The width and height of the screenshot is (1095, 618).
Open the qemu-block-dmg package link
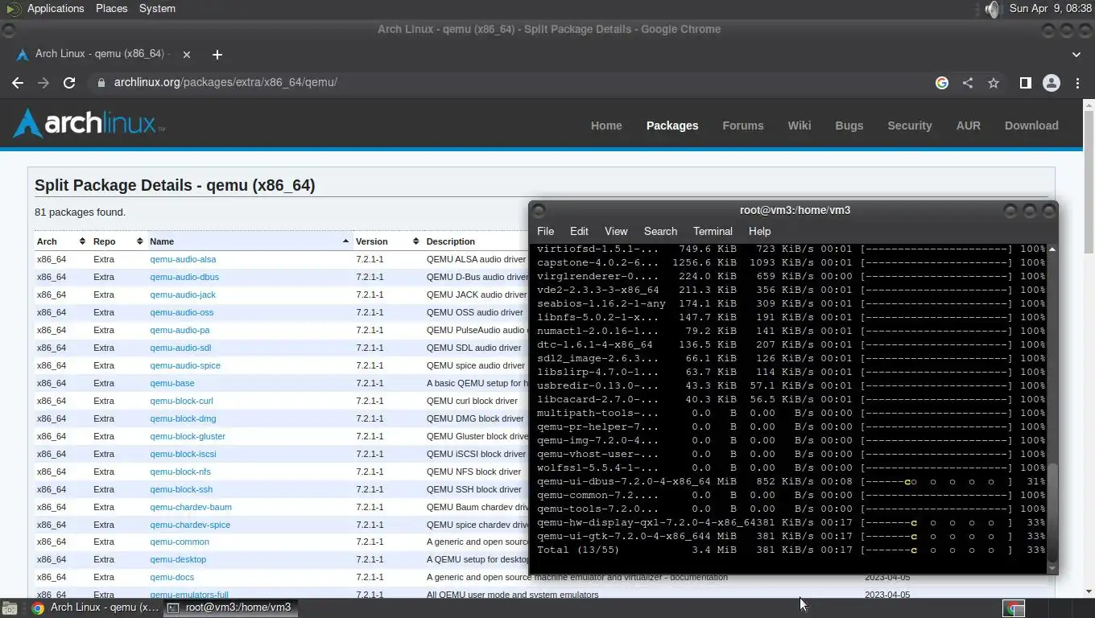(183, 418)
